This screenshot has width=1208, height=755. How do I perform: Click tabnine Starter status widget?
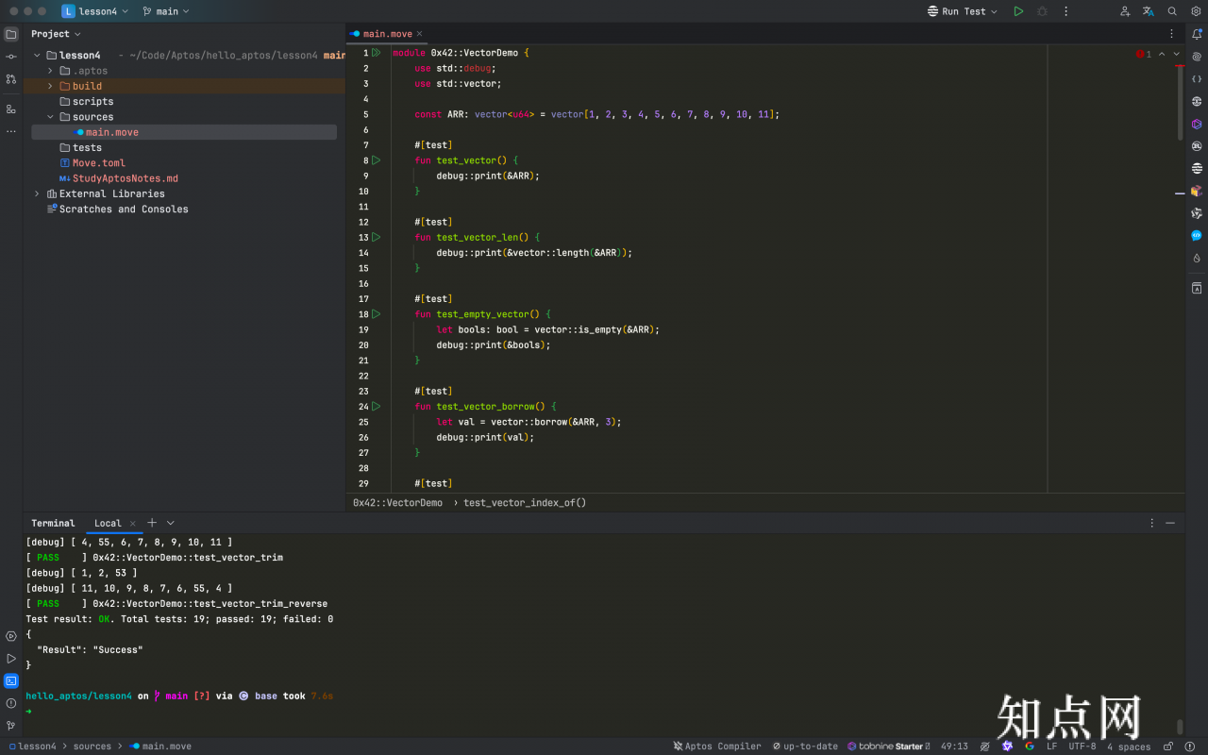(x=888, y=747)
